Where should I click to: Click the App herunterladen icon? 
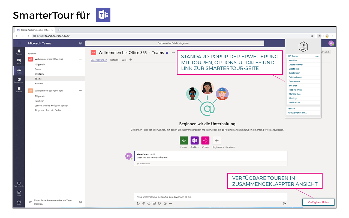19,184
